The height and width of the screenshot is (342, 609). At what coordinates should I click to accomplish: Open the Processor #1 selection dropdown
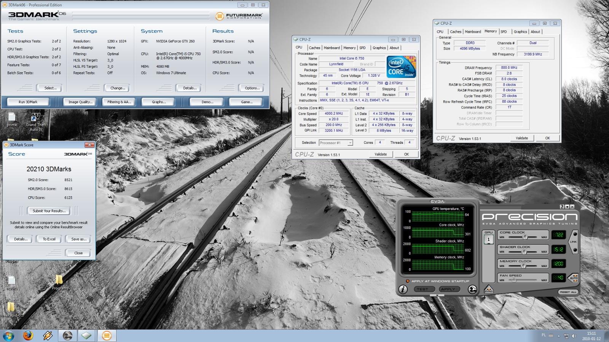pyautogui.click(x=336, y=143)
